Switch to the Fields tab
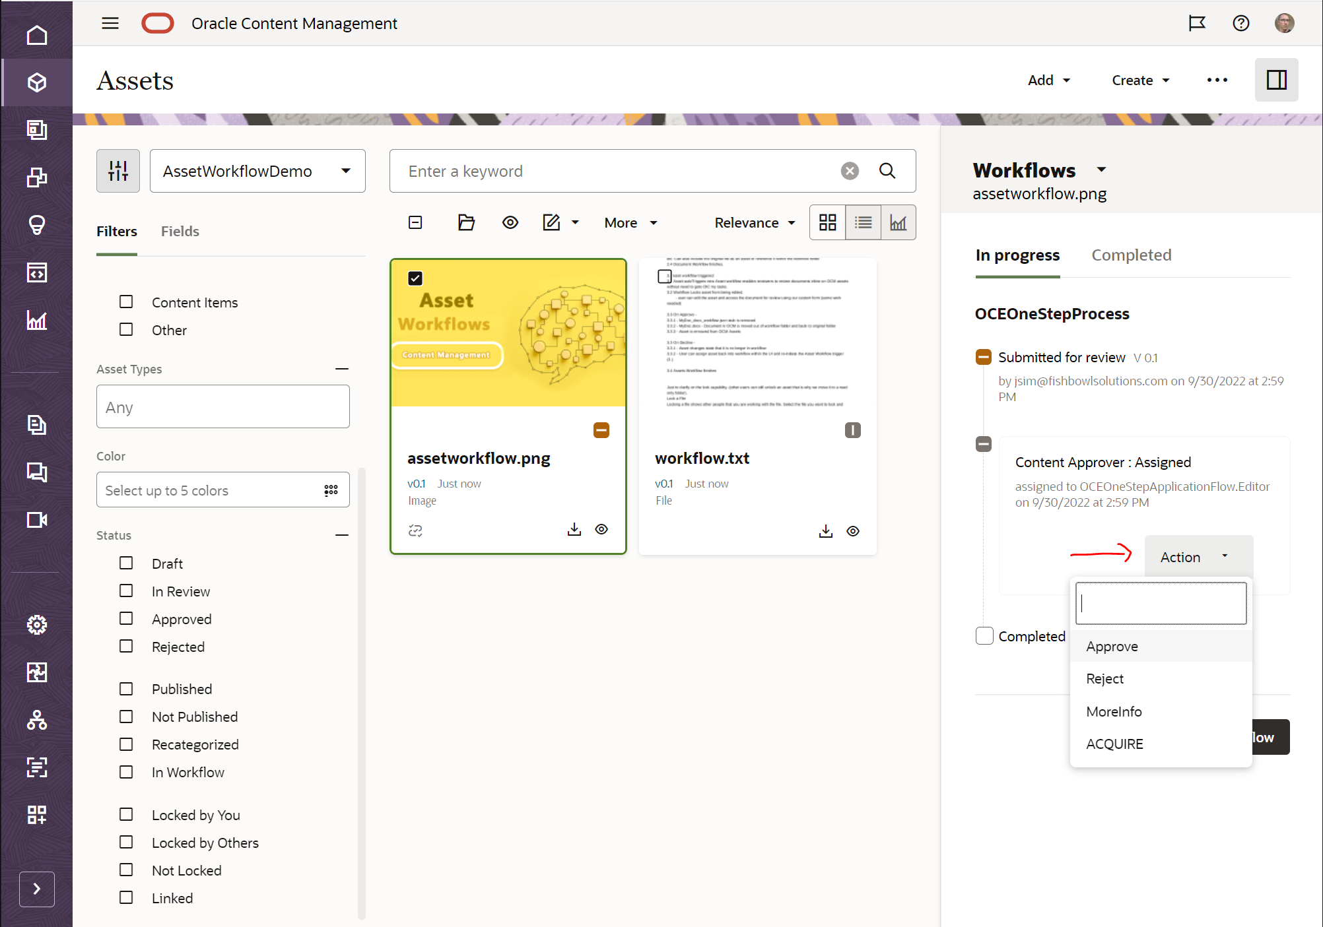Viewport: 1323px width, 927px height. point(180,231)
